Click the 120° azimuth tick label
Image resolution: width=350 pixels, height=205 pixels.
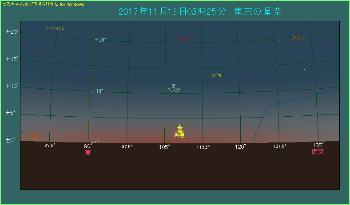coord(240,146)
